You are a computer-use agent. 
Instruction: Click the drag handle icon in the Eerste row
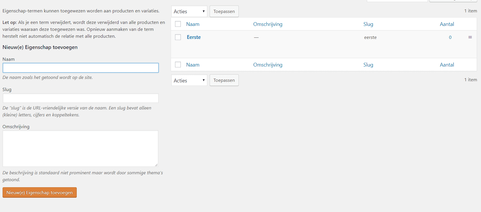tap(470, 37)
